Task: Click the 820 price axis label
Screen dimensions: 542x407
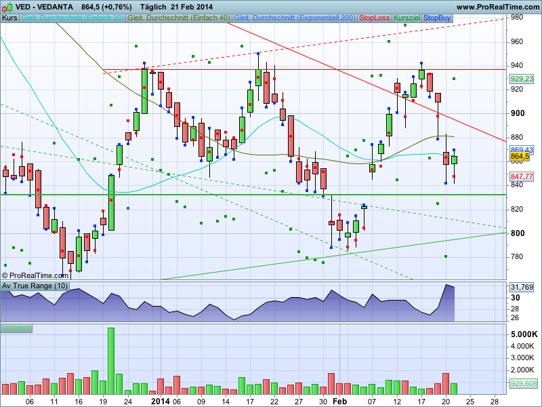Action: 517,209
